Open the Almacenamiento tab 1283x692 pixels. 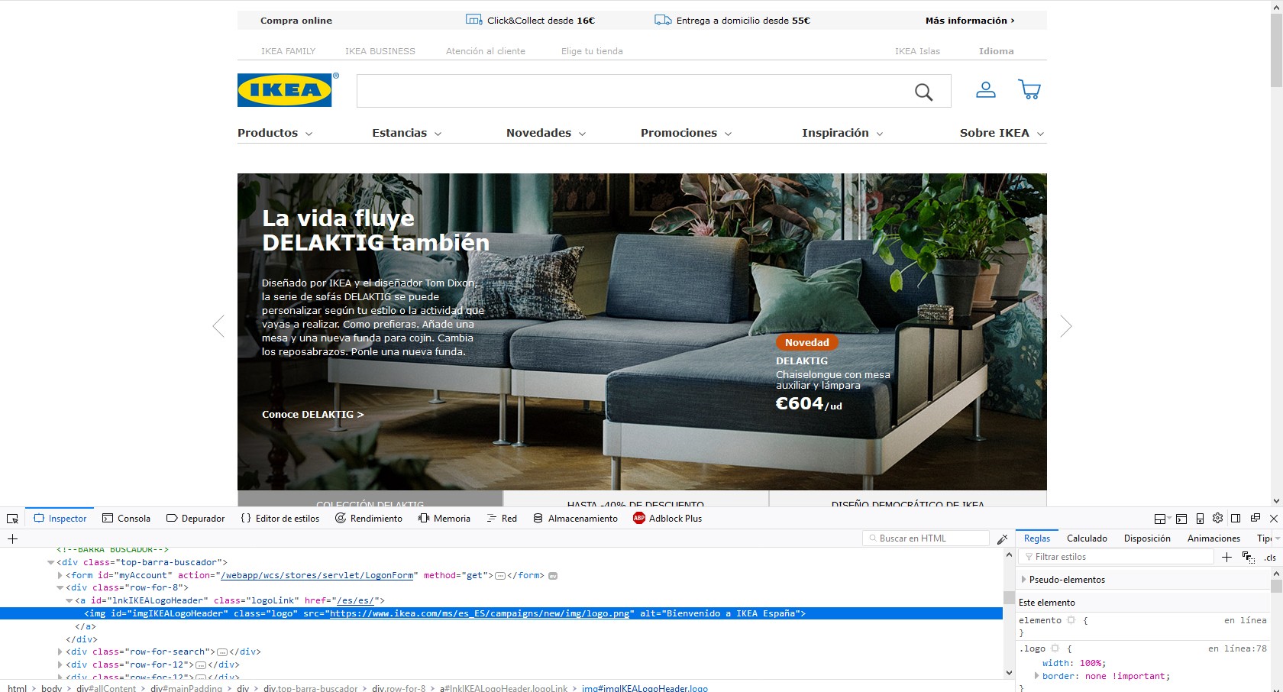coord(575,519)
